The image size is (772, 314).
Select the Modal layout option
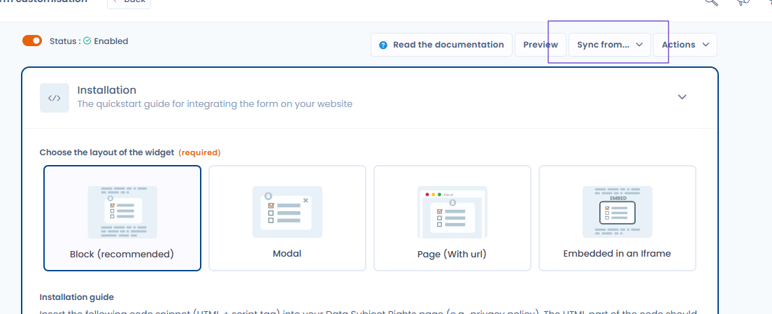pyautogui.click(x=287, y=218)
